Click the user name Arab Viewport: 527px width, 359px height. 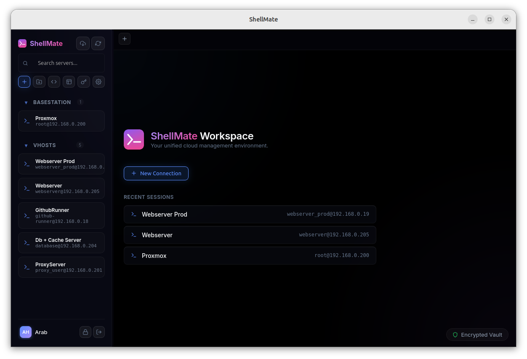pos(41,332)
